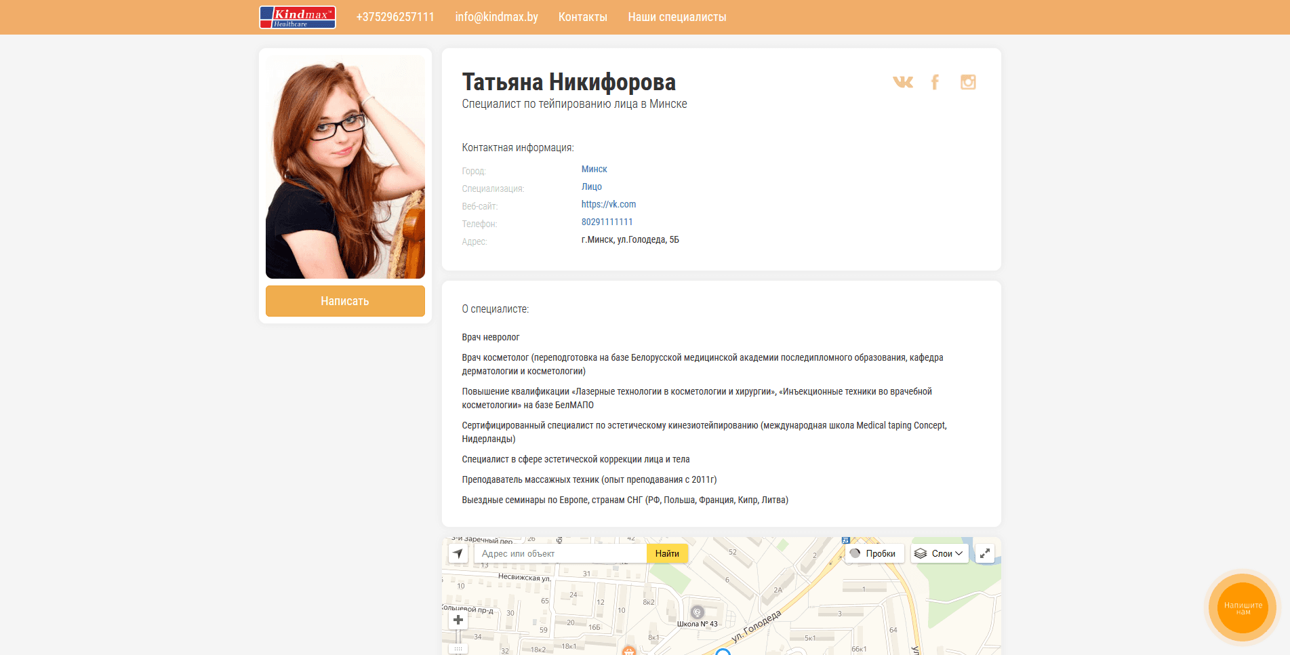Open the Instagram profile icon

pos(967,82)
